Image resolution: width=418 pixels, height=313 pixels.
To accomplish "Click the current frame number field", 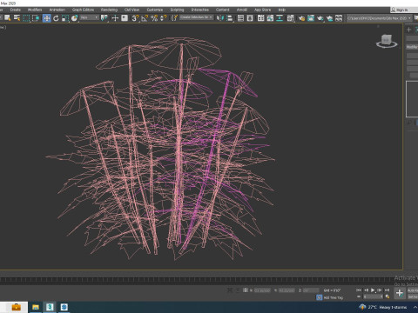I will tap(373, 296).
